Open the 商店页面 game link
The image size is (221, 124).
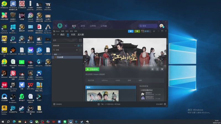coord(91,80)
